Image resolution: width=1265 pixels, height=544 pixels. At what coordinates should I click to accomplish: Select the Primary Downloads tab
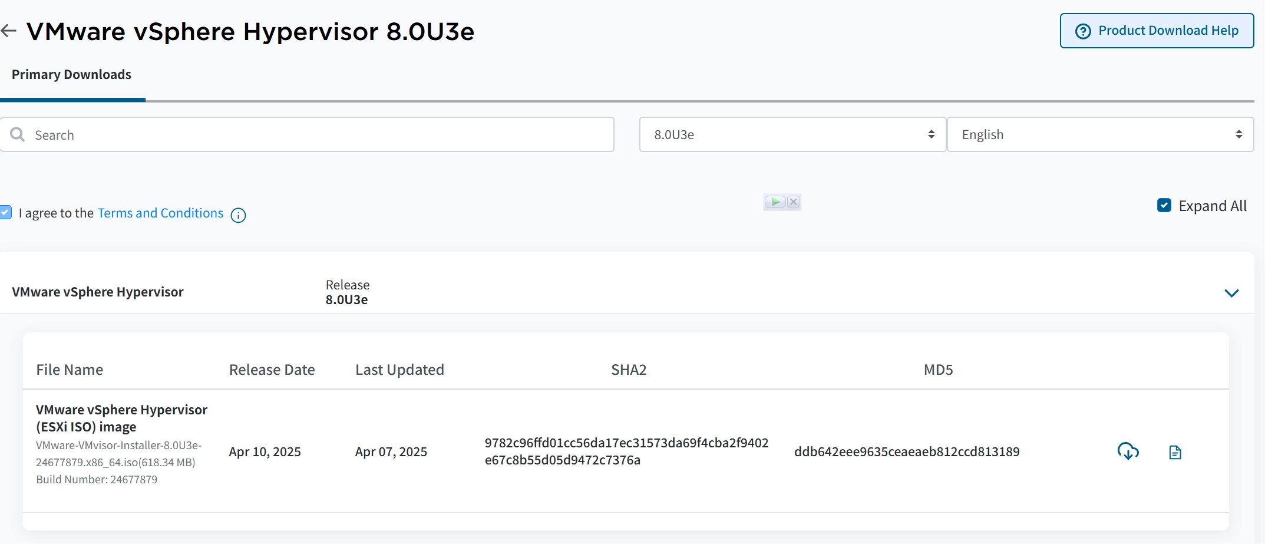tap(71, 75)
